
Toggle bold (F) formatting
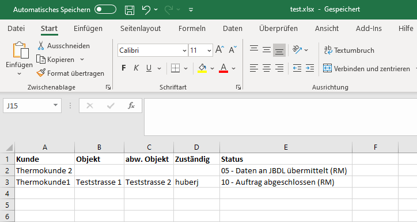click(123, 68)
